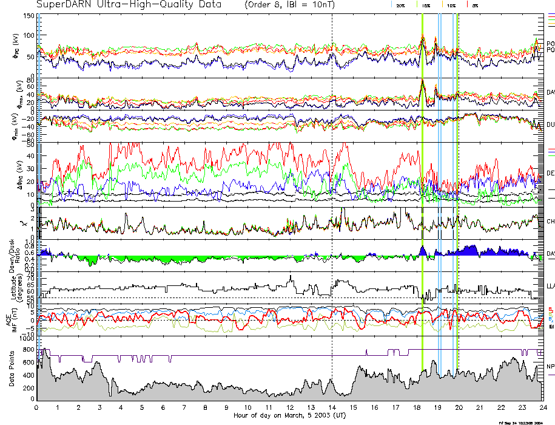Click hour label "16" on the bottom time axis
555x425 pixels.
coord(374,407)
